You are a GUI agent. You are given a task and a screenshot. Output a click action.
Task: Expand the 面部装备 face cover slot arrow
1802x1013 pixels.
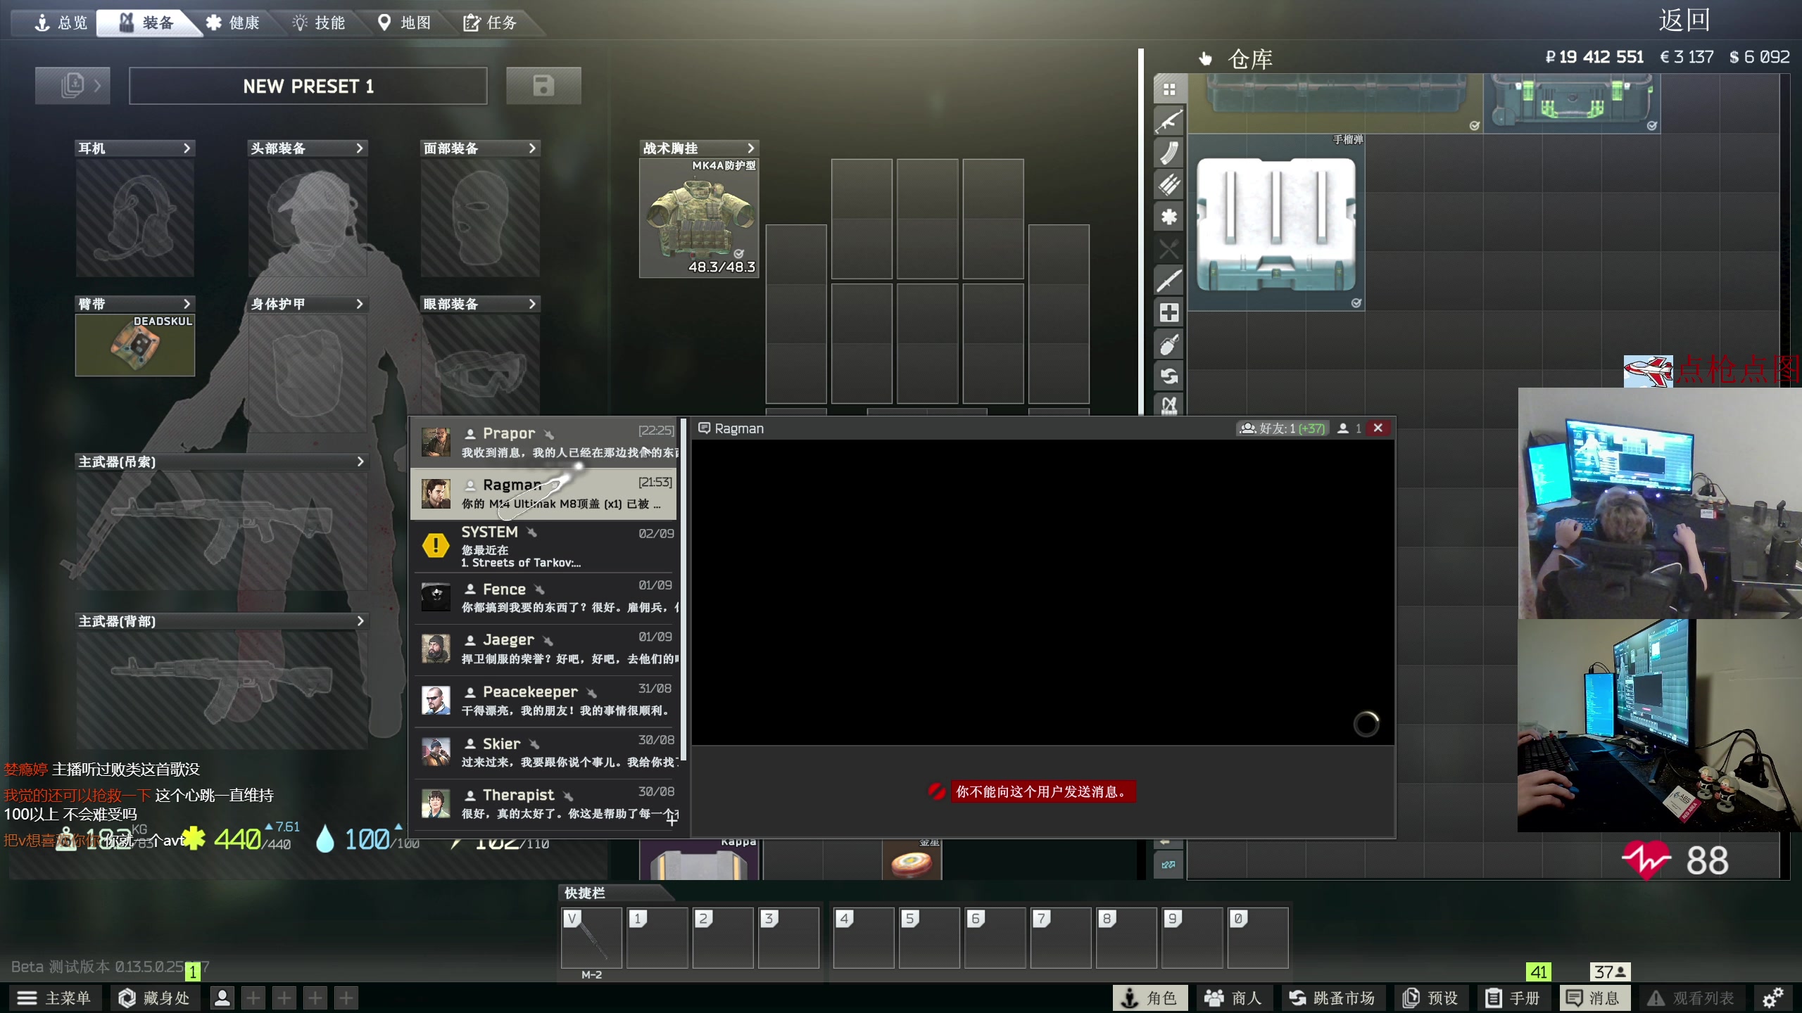point(532,148)
